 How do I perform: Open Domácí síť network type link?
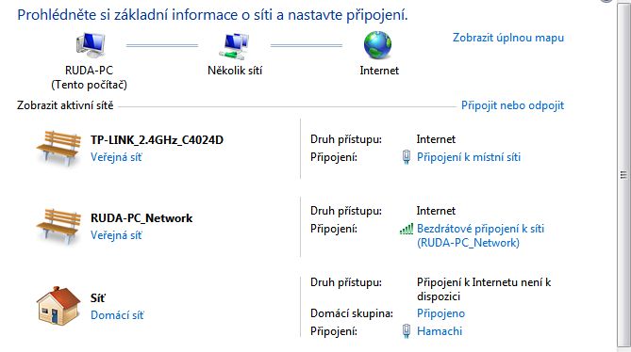(x=117, y=315)
